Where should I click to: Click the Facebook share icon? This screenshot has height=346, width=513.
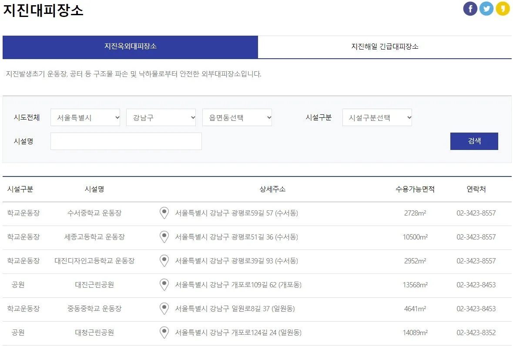coord(470,8)
